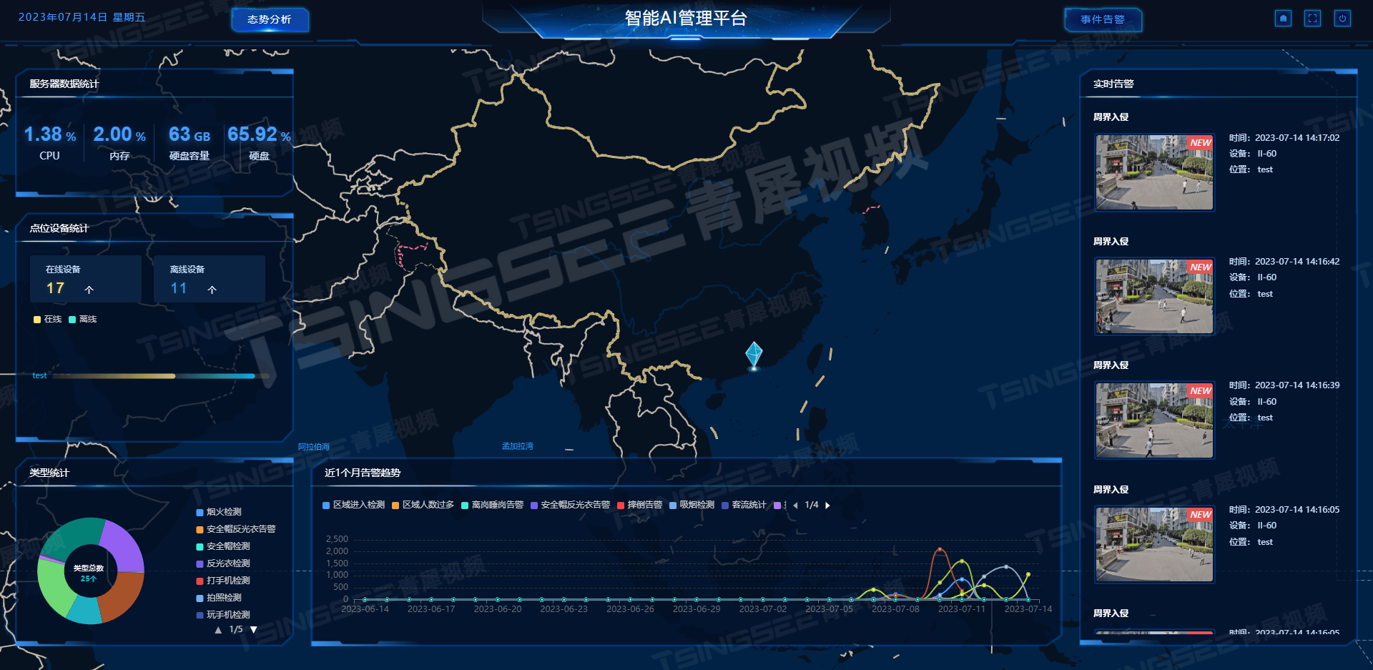Click the 服务器数据统计 panel header
Screen dimensions: 1373x670
64,84
